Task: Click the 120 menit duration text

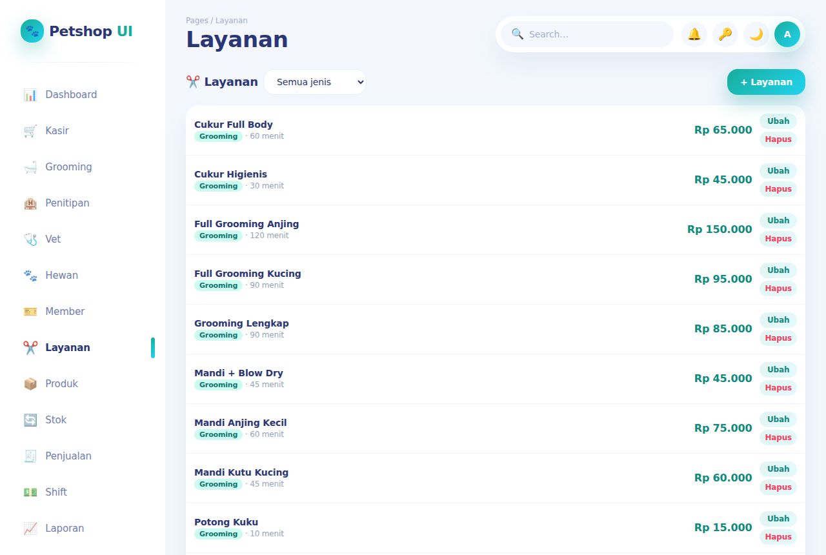Action: [x=269, y=236]
